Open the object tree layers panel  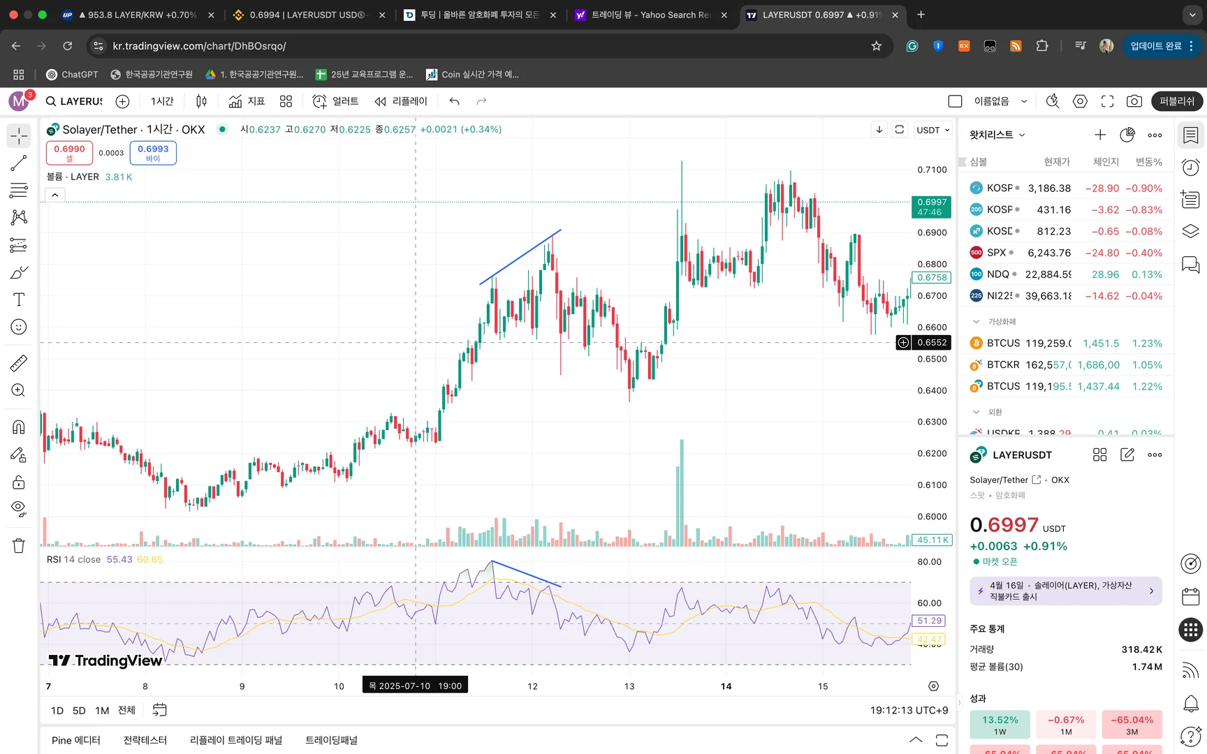[1191, 231]
